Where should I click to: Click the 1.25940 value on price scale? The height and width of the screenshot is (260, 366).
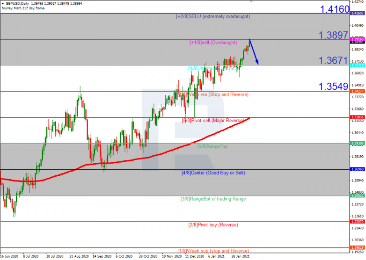[358, 181]
